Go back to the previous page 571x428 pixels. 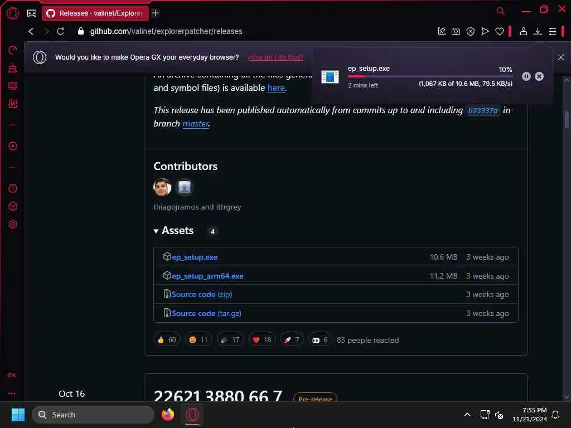pyautogui.click(x=31, y=31)
